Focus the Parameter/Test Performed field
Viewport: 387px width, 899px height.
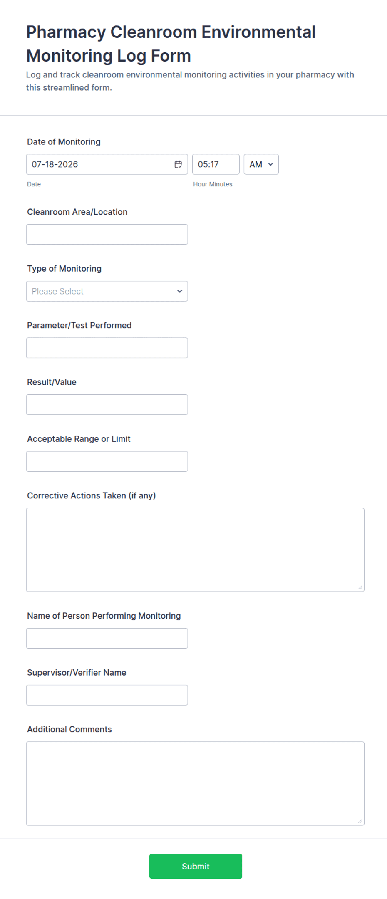click(107, 348)
